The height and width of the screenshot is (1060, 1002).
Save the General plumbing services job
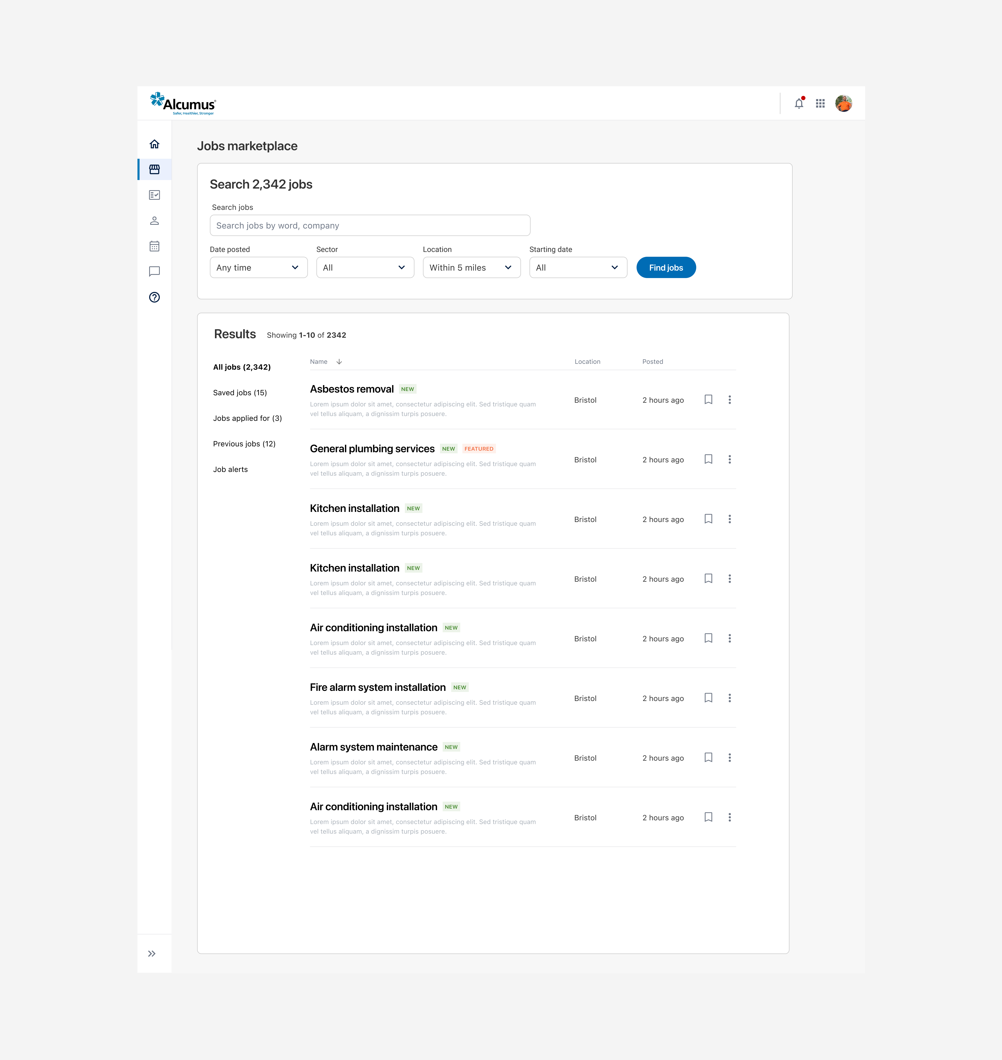click(708, 459)
